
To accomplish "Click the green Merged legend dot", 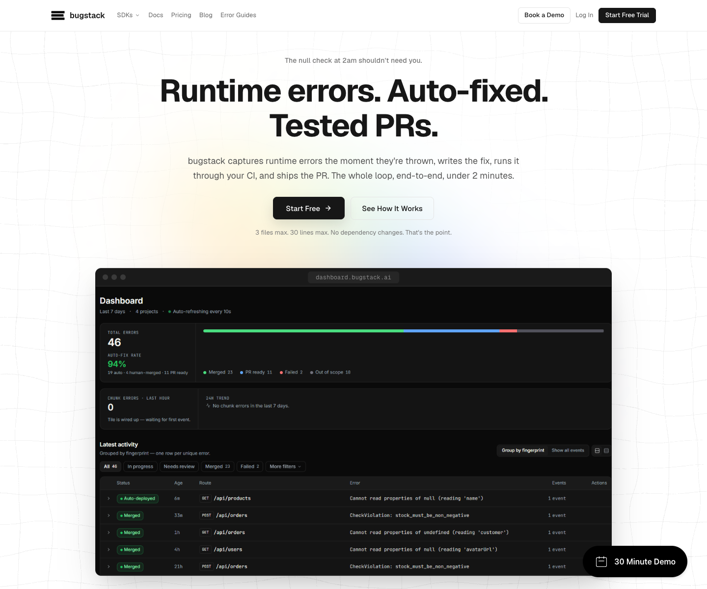I will (205, 373).
